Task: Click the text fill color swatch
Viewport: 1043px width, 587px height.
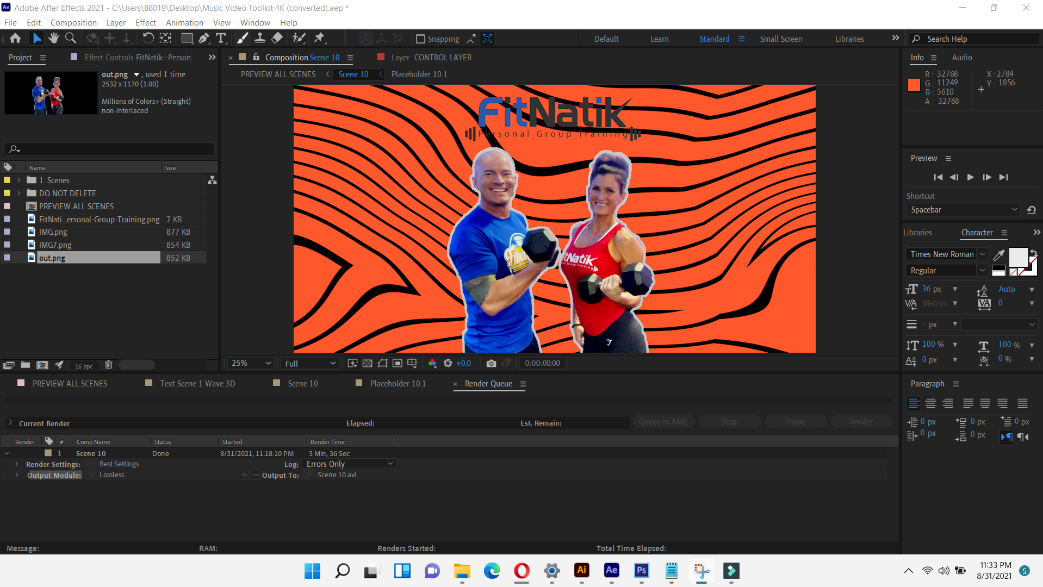Action: click(1018, 257)
